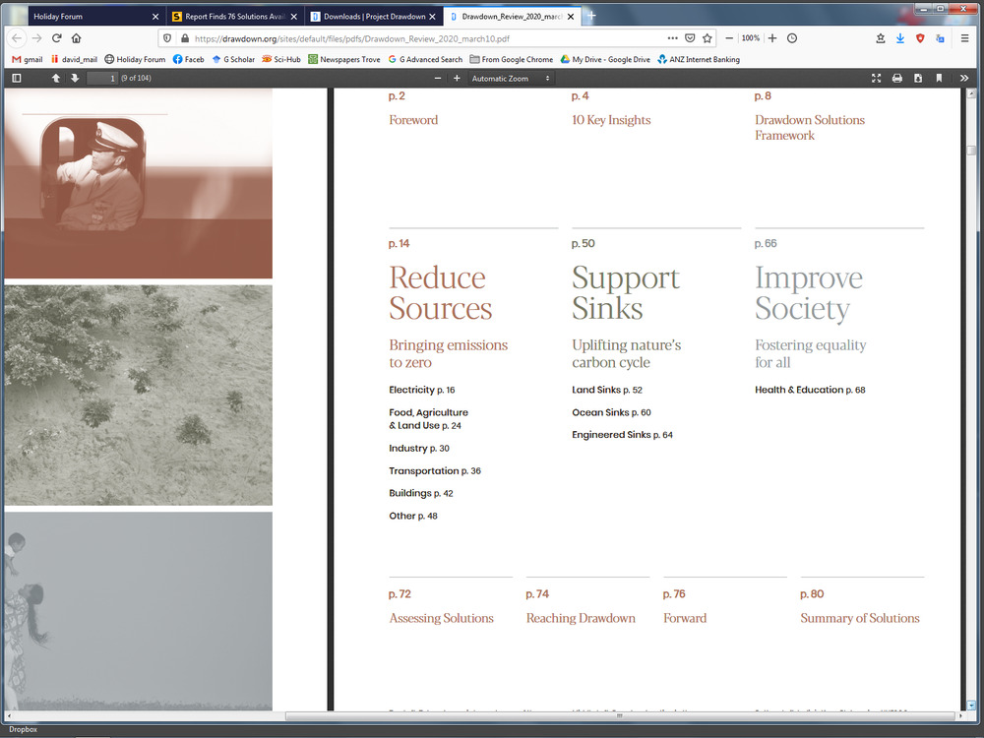
Task: Bookmark this page with the star
Action: pyautogui.click(x=707, y=38)
